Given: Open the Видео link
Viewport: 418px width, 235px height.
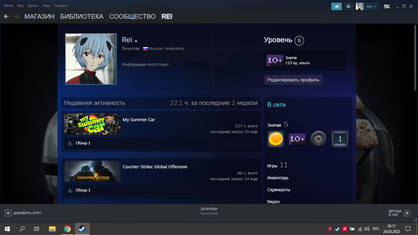Looking at the screenshot, I should pos(274,202).
